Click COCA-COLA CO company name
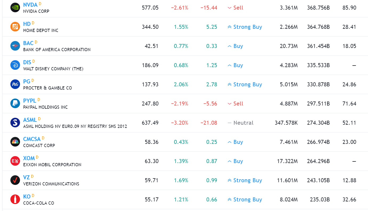The image size is (368, 211). [39, 203]
